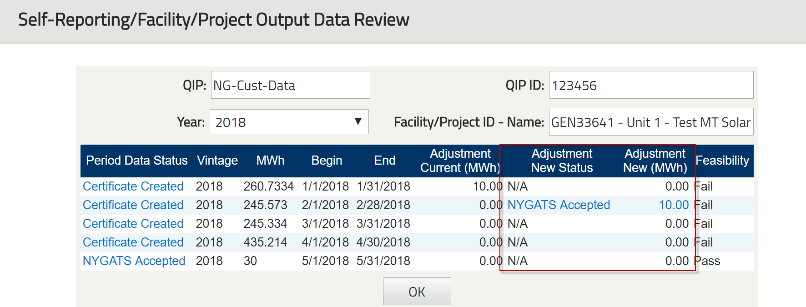This screenshot has width=806, height=307.
Task: Open the Year dropdown showing 2018
Action: 288,122
